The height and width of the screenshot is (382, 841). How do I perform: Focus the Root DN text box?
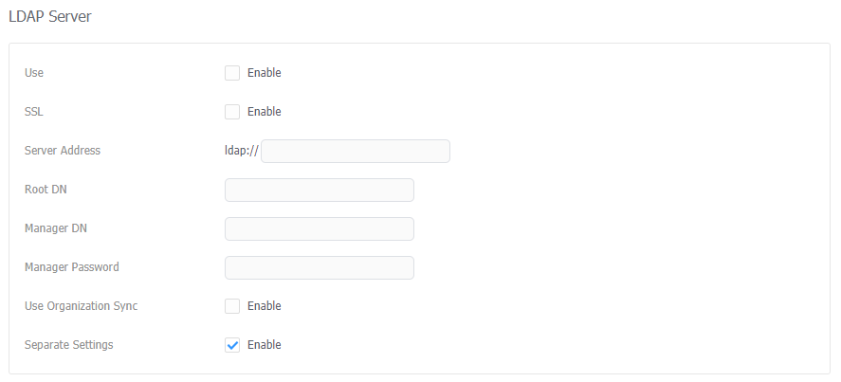319,190
